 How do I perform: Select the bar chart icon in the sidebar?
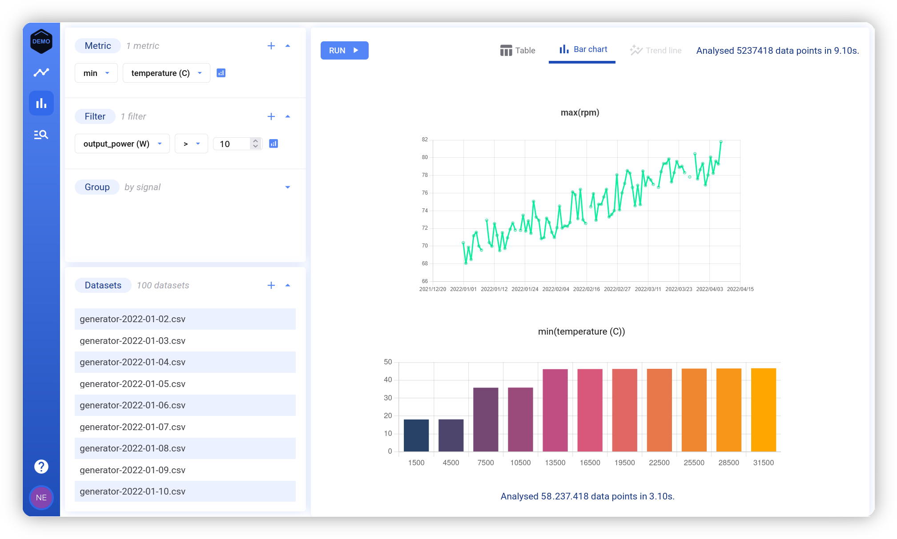coord(41,103)
